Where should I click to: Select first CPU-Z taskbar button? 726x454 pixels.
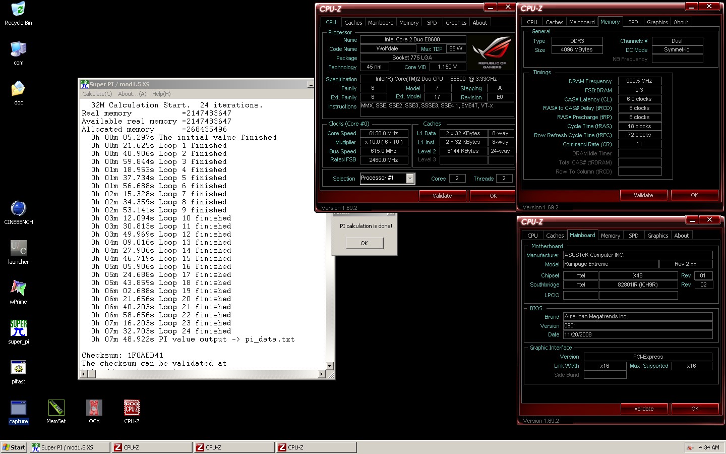coord(152,447)
